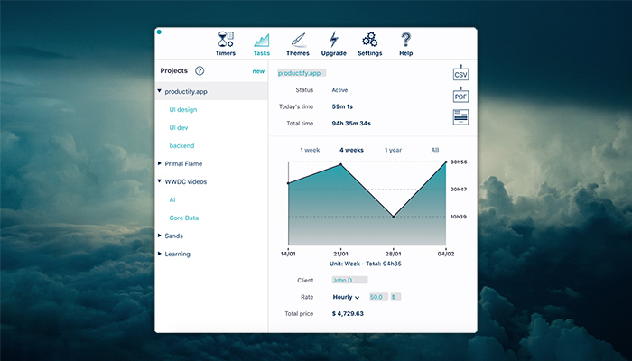The height and width of the screenshot is (361, 632).
Task: Open the Hourly rate dropdown
Action: [346, 297]
